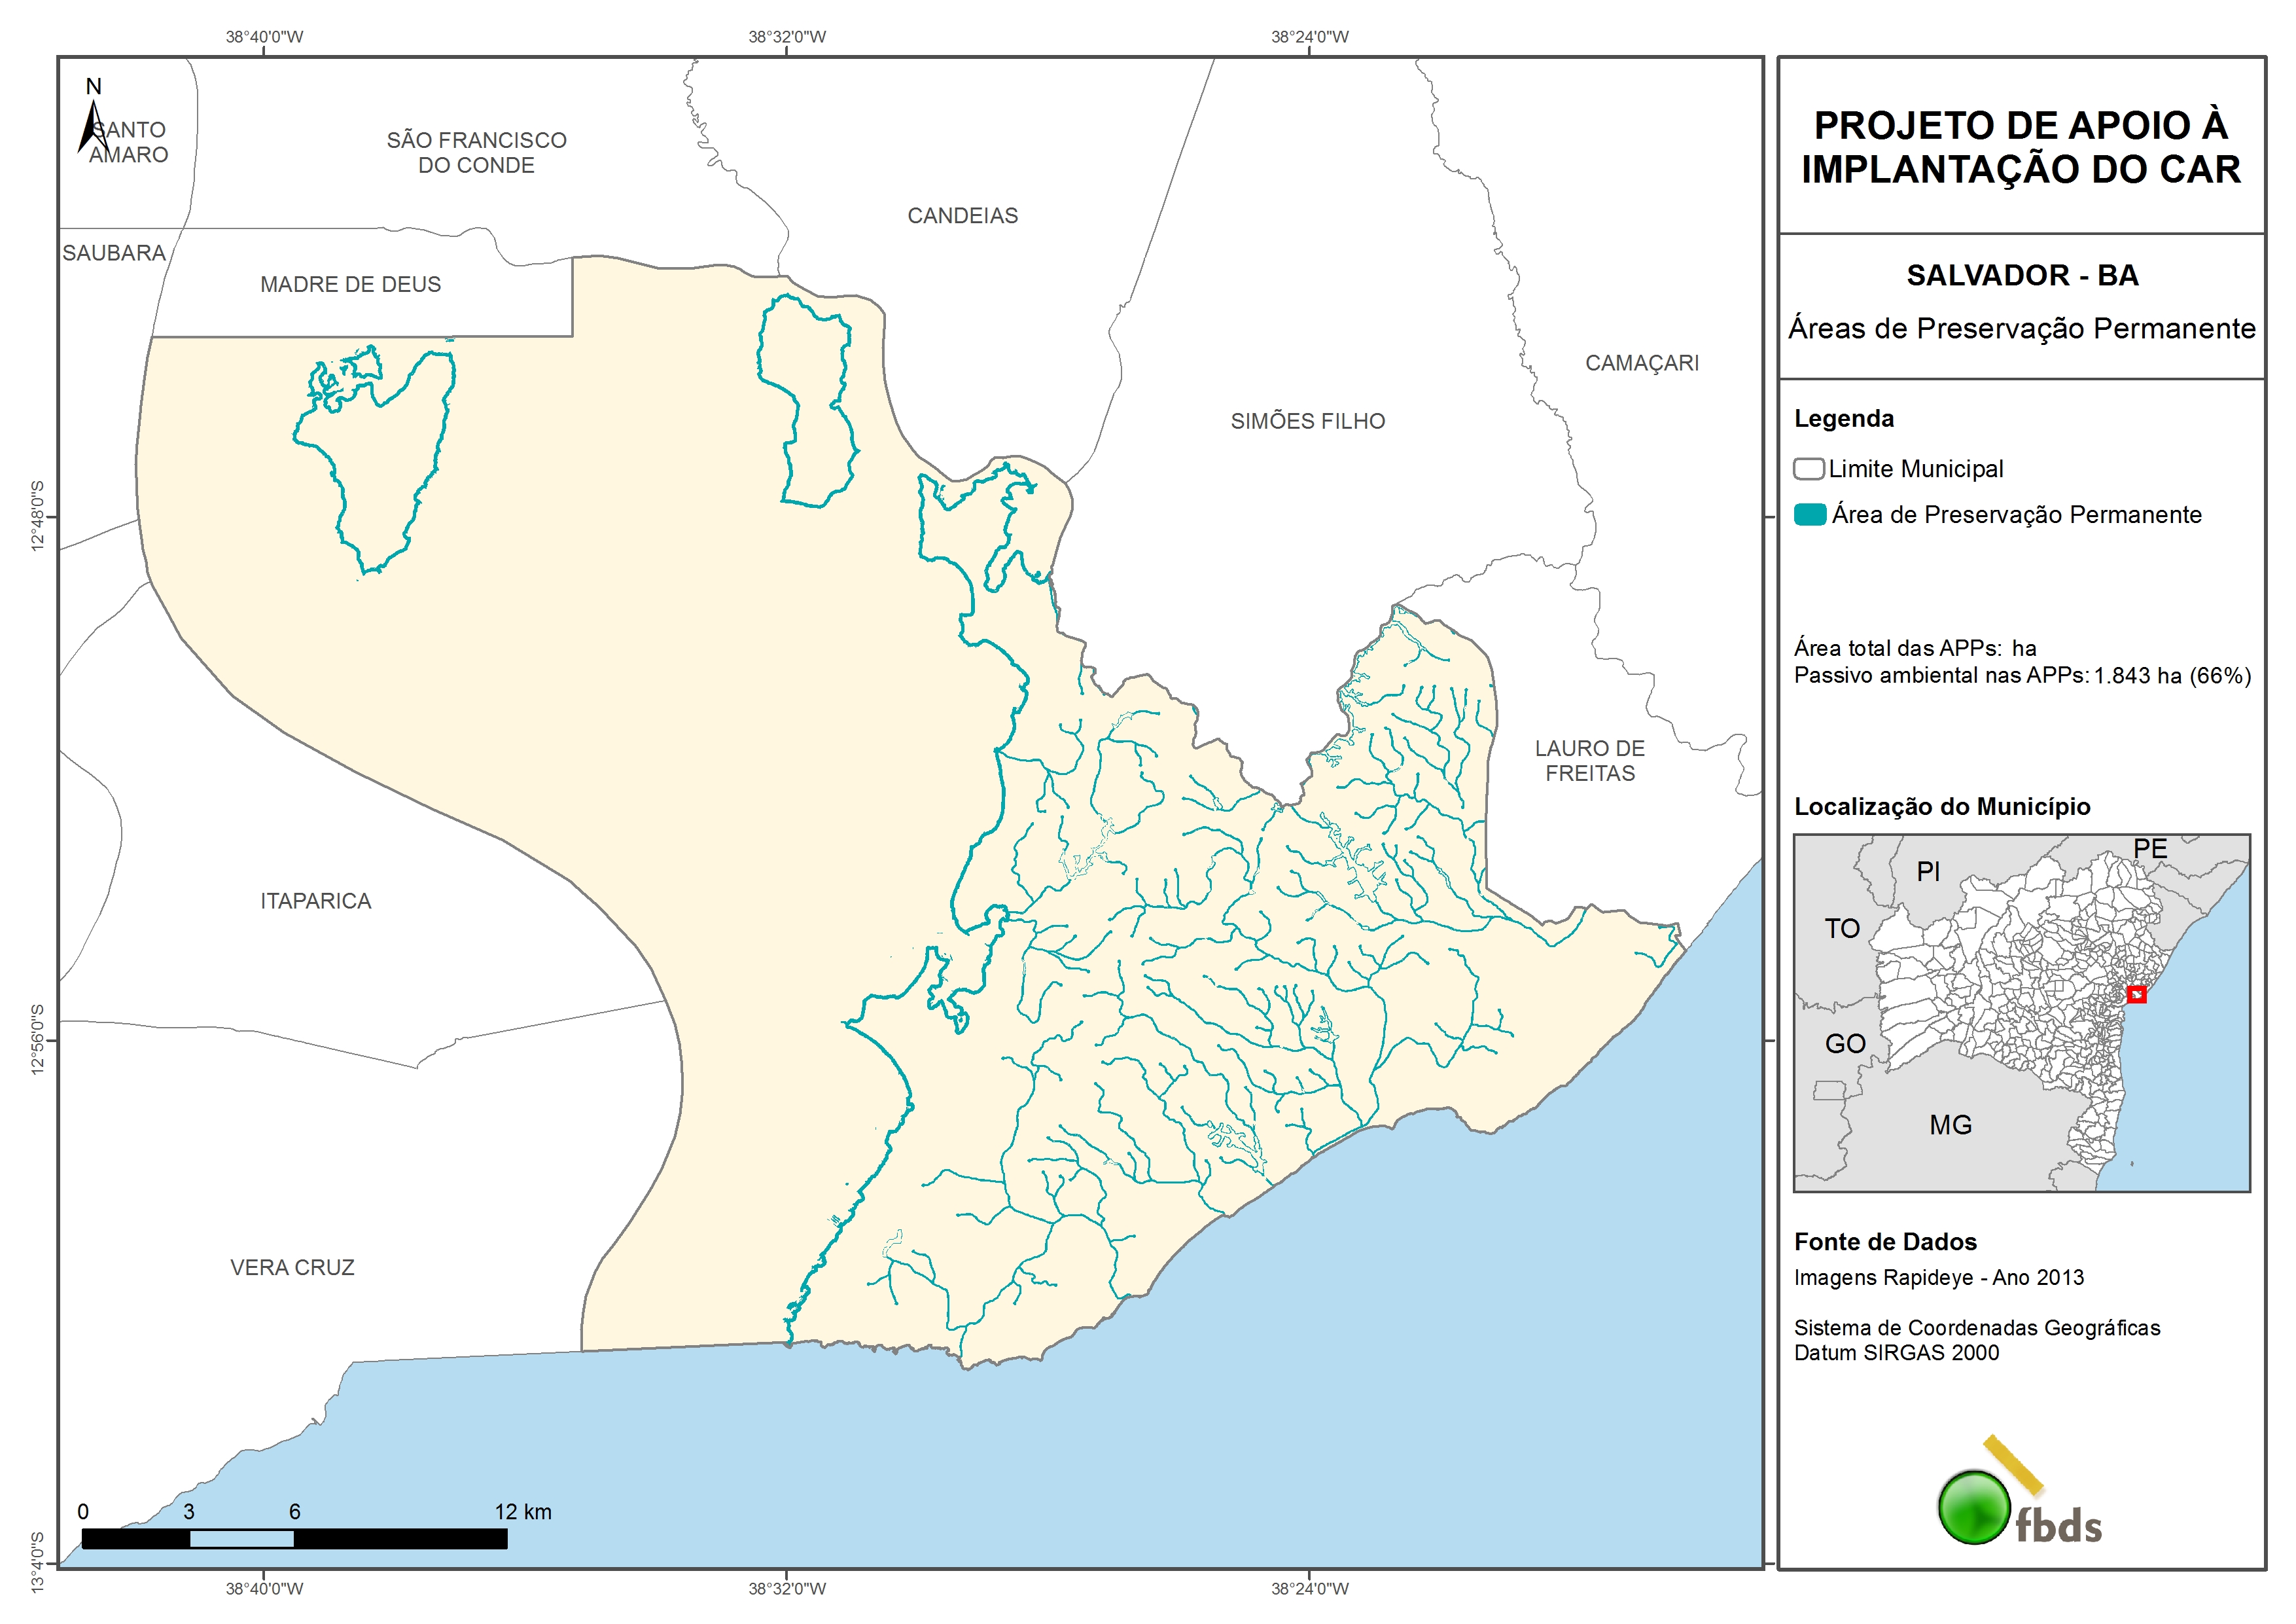Click the CAMAÇARI municipality label
The width and height of the screenshot is (2296, 1624).
coord(1641,363)
